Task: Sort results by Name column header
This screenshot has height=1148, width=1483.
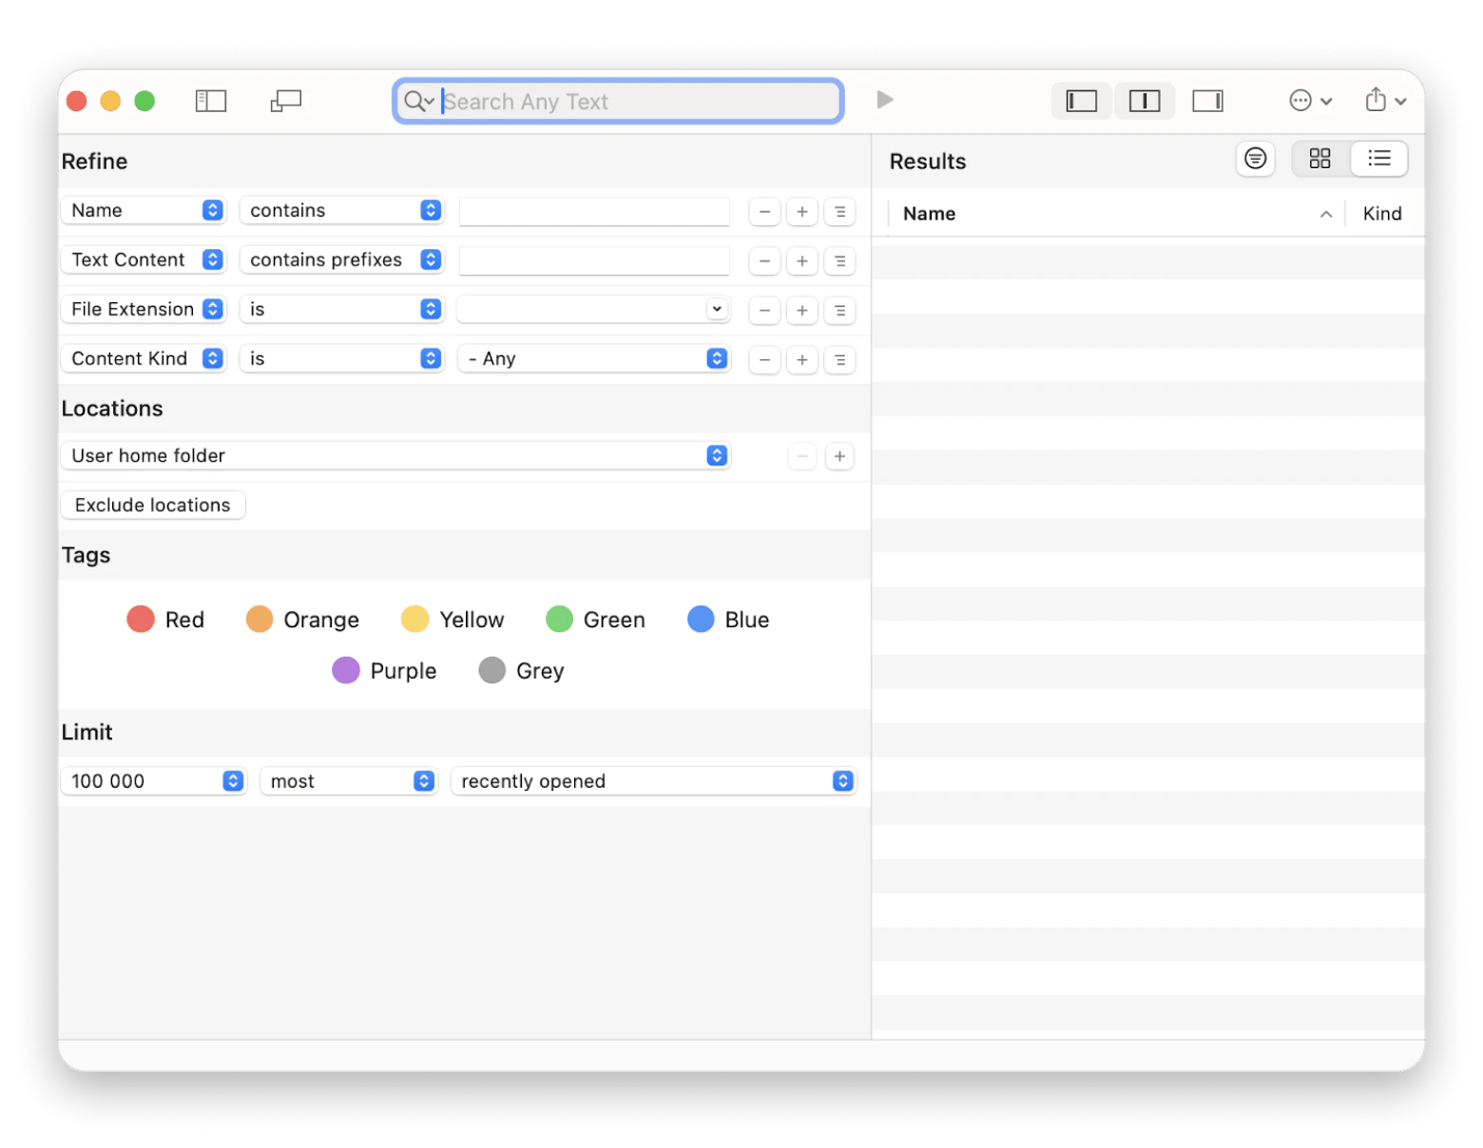Action: (1112, 214)
